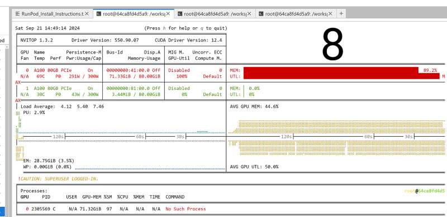Click the terminal icon on the last terminal tab
Screen dimensions: 447x217
261,14
